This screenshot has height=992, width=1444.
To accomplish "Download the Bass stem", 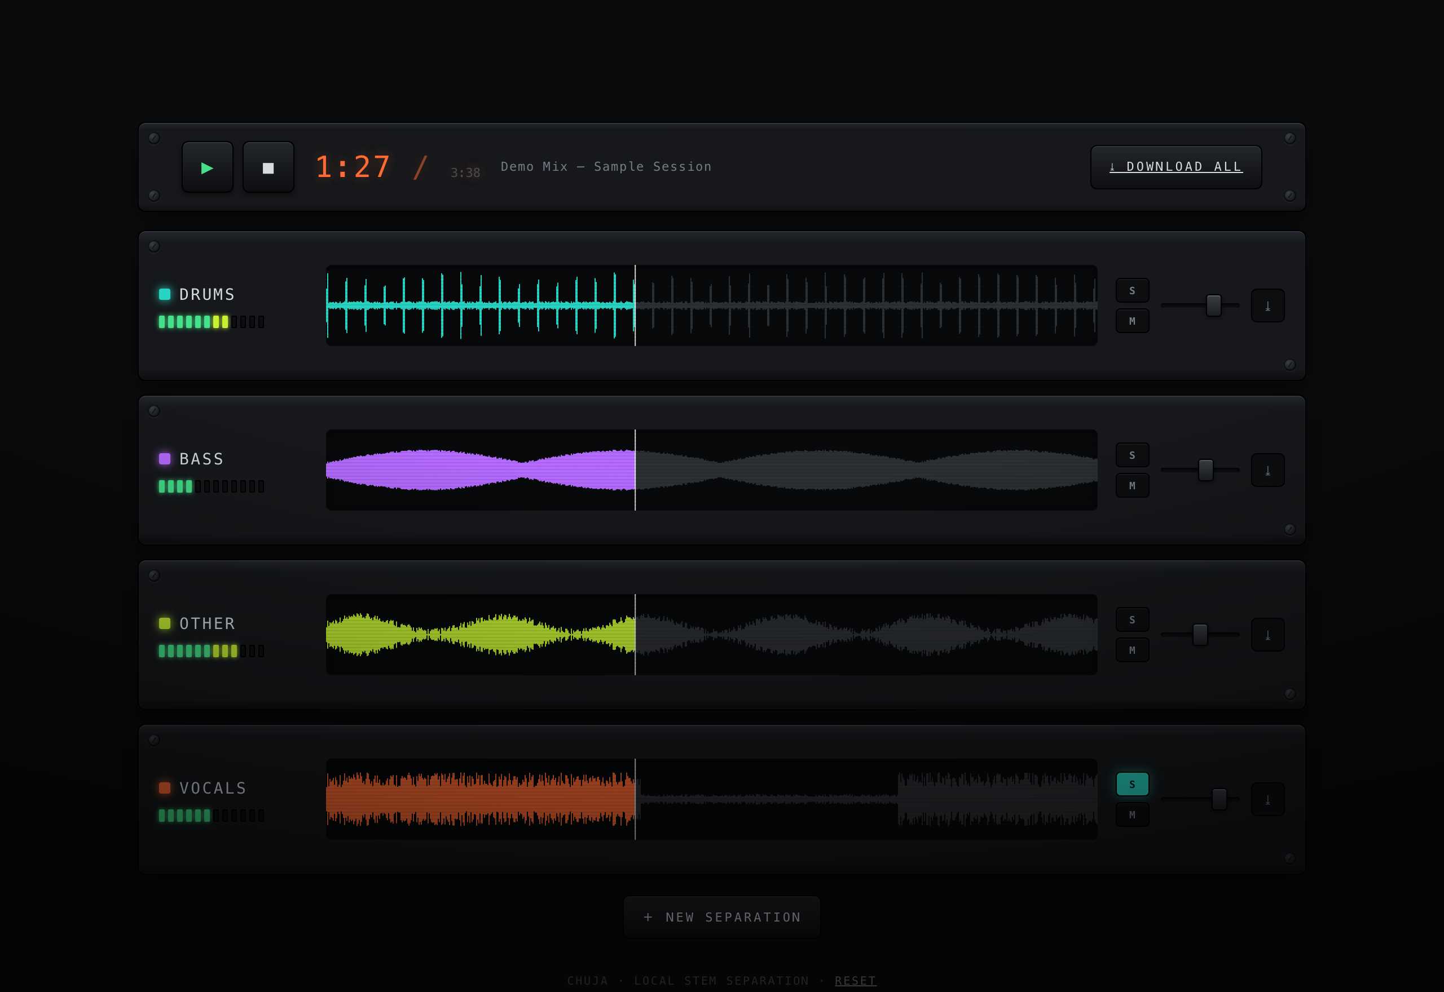I will click(1267, 470).
